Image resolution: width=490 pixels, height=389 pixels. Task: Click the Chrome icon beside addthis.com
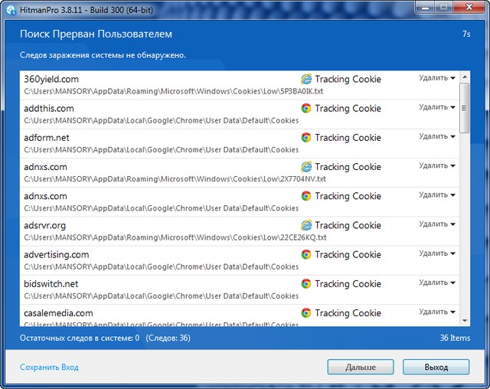(x=306, y=108)
